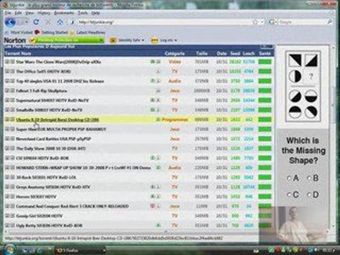This screenshot has width=340, height=255.
Task: Expand the Log-ins dropdown
Action: [x=175, y=40]
